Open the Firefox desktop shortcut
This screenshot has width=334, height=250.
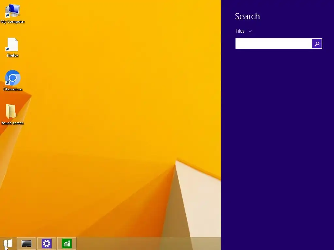click(x=13, y=48)
